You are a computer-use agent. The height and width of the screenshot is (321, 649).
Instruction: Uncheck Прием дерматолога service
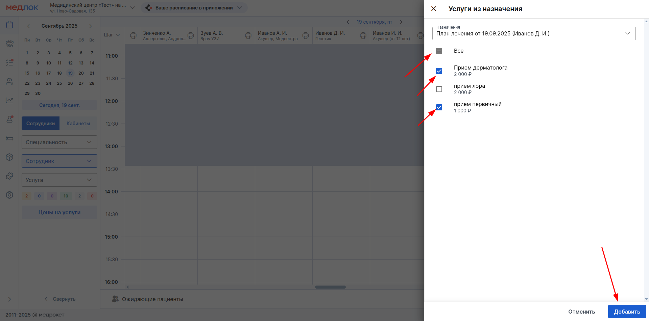(439, 71)
